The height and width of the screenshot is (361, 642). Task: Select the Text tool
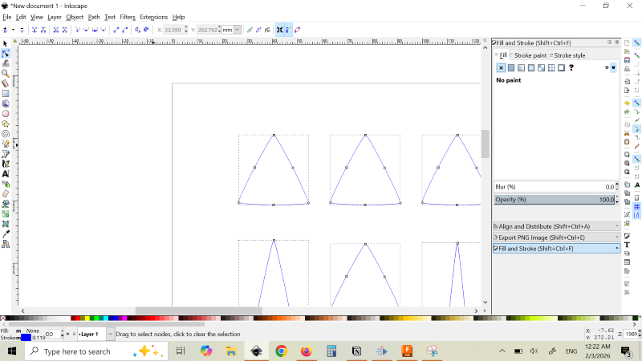coord(6,174)
